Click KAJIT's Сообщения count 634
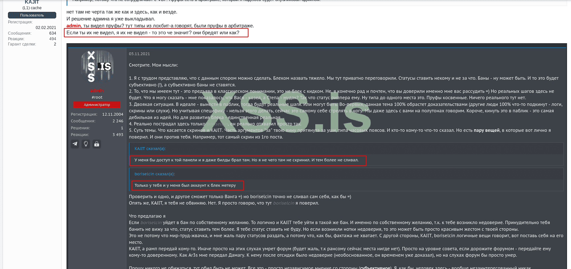This screenshot has width=571, height=269. 53,33
